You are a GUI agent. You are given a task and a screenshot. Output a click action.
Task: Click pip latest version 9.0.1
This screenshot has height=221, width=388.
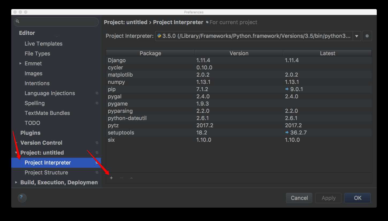click(296, 89)
